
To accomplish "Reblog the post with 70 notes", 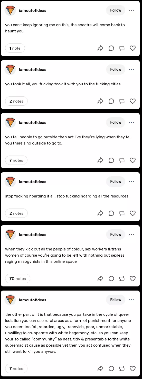I will coord(122,278).
